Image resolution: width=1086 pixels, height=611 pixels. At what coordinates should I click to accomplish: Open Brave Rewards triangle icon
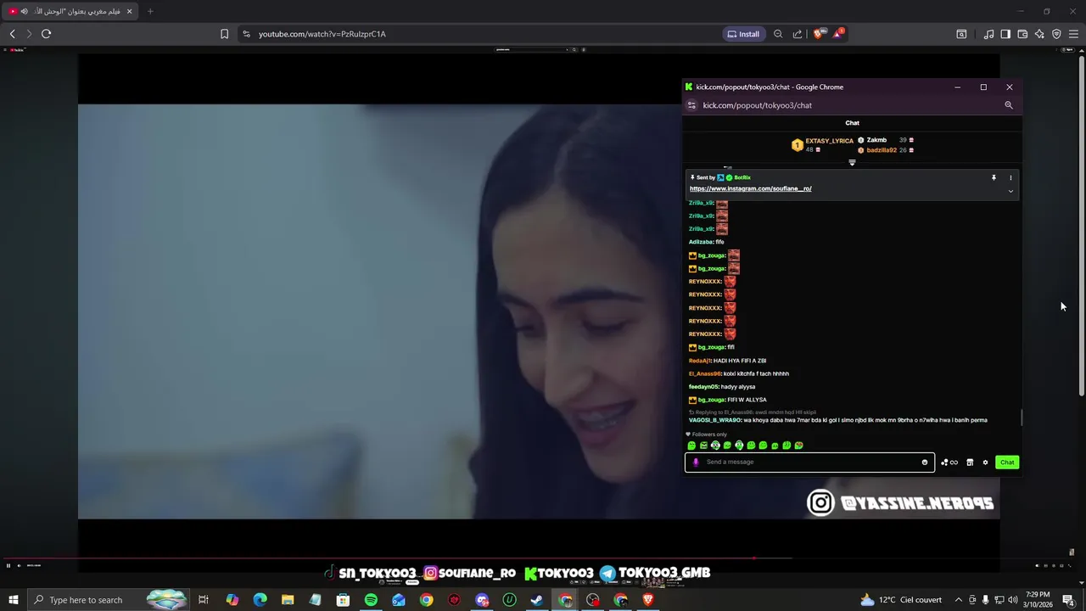[838, 34]
